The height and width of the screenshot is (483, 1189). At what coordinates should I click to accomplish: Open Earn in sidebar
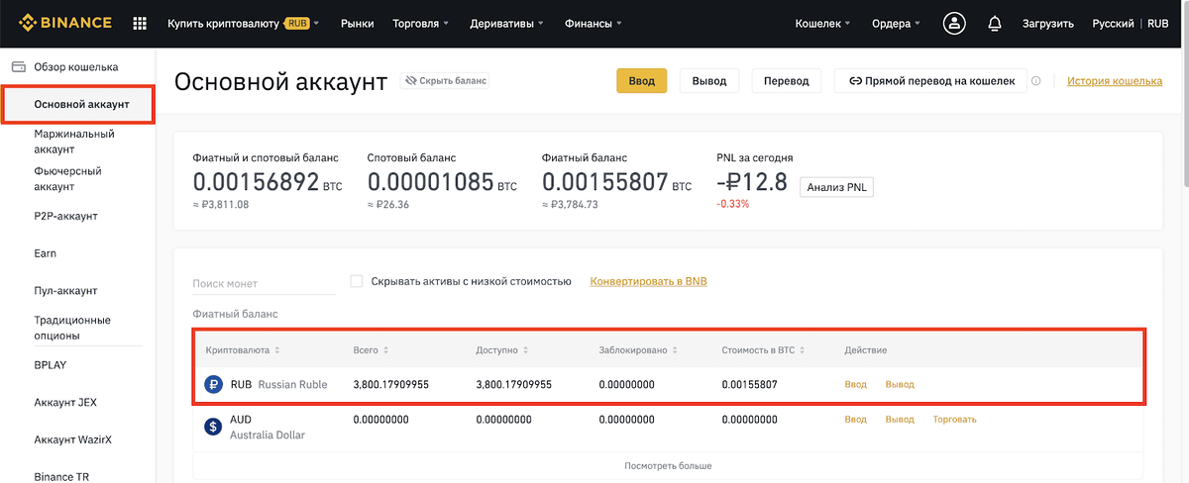(46, 253)
